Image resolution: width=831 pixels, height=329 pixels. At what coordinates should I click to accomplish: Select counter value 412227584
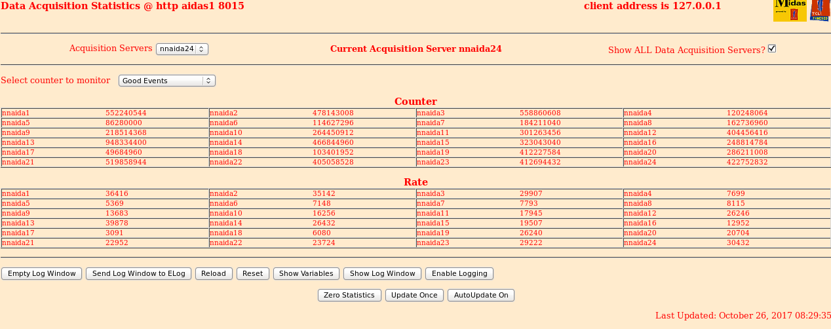[x=540, y=152]
